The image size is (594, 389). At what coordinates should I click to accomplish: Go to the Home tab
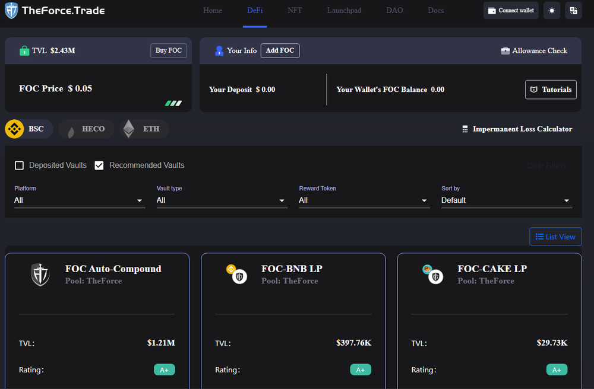click(x=213, y=11)
